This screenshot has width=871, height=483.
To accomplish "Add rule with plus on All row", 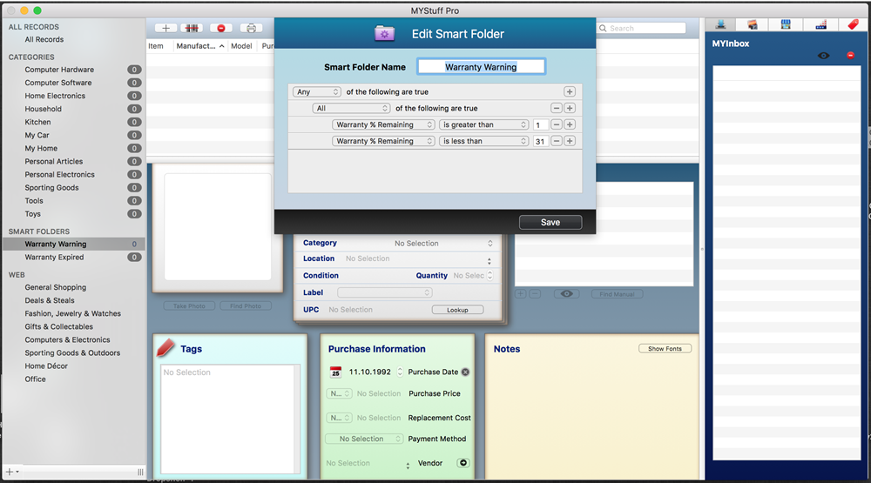I will (570, 108).
